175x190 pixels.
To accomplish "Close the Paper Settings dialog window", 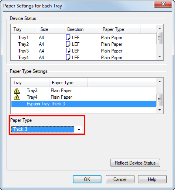I will (x=163, y=4).
